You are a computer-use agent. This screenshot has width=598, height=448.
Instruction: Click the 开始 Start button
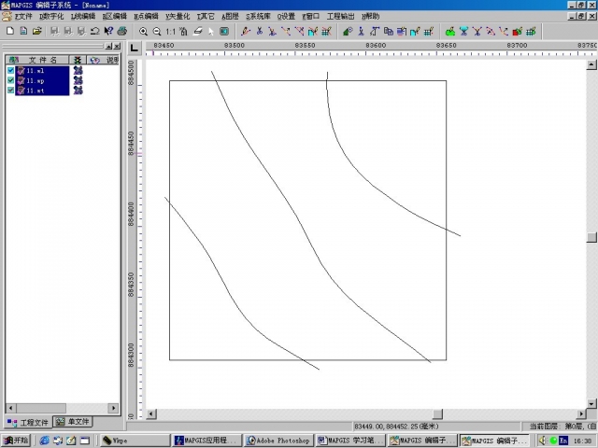point(16,440)
